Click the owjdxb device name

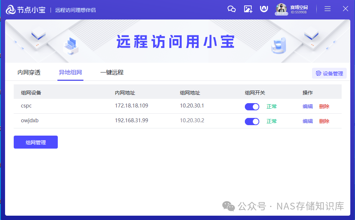(30, 120)
